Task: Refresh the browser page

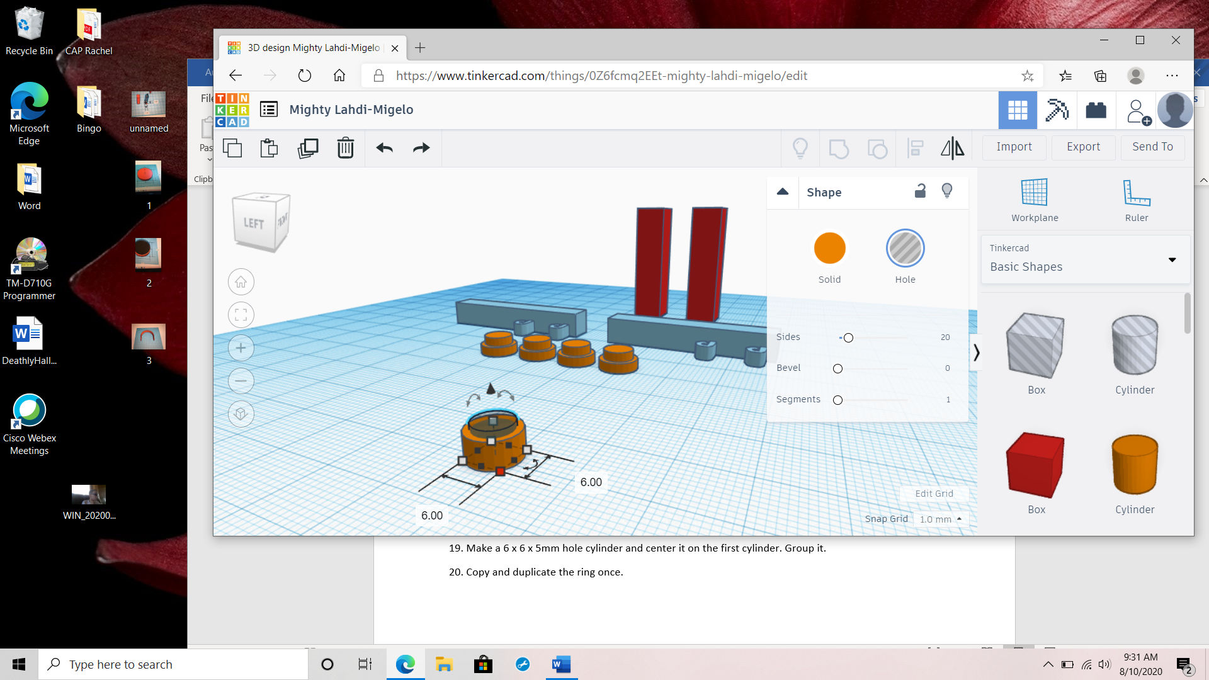Action: coord(304,76)
